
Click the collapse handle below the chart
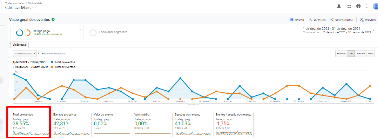pos(193,104)
